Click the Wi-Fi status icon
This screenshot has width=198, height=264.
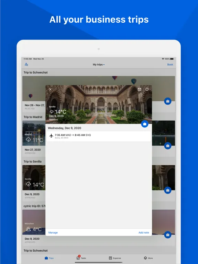[163, 59]
